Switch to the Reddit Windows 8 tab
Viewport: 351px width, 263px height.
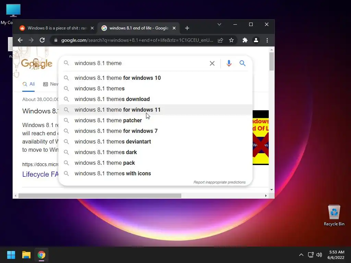(x=56, y=28)
